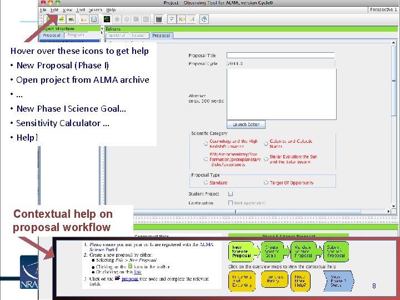Viewport: 400px width, 300px height.
Task: Click the Perspective 1 button
Action: 383,9
